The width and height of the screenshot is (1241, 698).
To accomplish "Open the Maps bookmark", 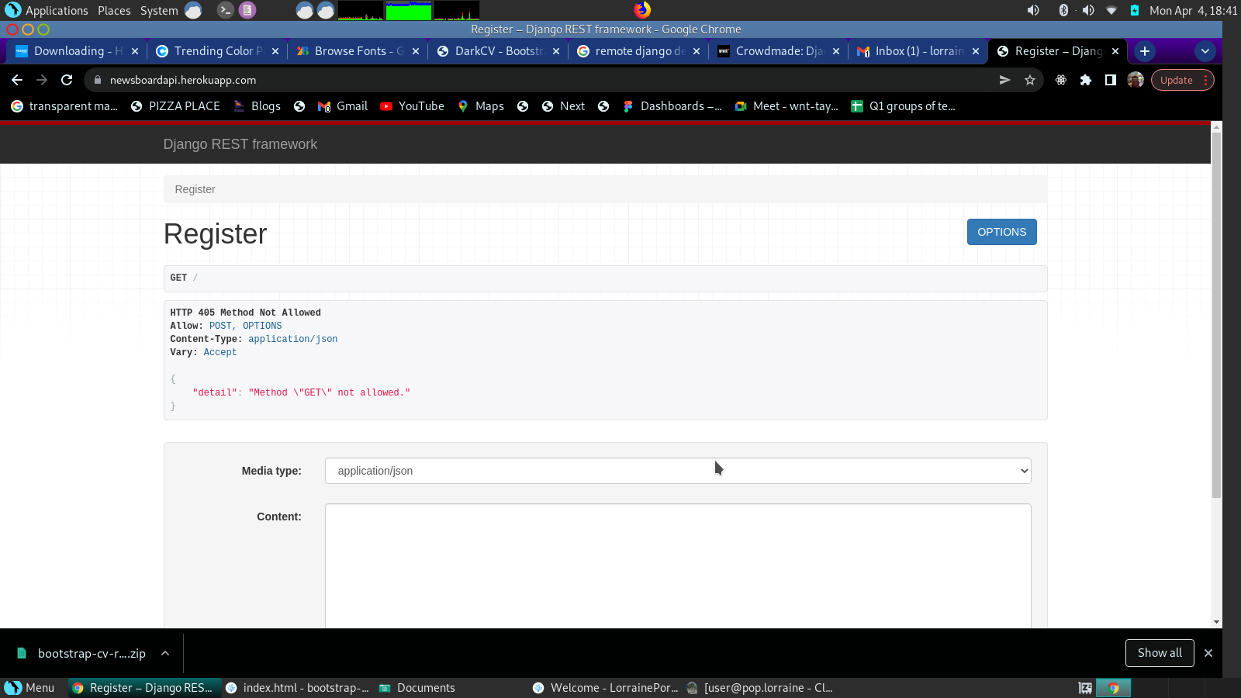I will pyautogui.click(x=481, y=106).
